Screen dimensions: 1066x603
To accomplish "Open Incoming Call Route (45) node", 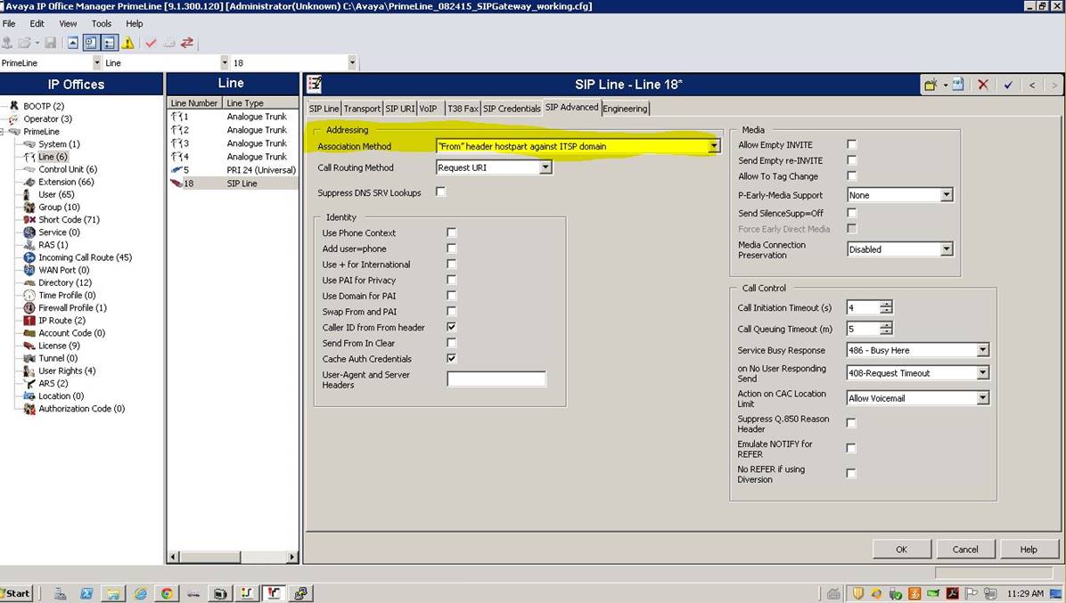I will click(85, 257).
